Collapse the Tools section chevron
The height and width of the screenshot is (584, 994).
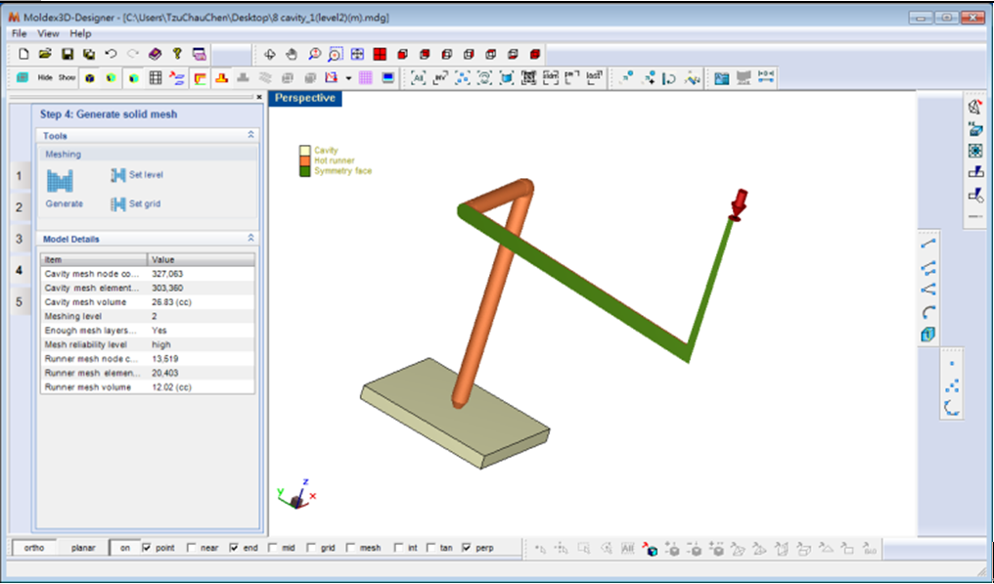point(250,135)
